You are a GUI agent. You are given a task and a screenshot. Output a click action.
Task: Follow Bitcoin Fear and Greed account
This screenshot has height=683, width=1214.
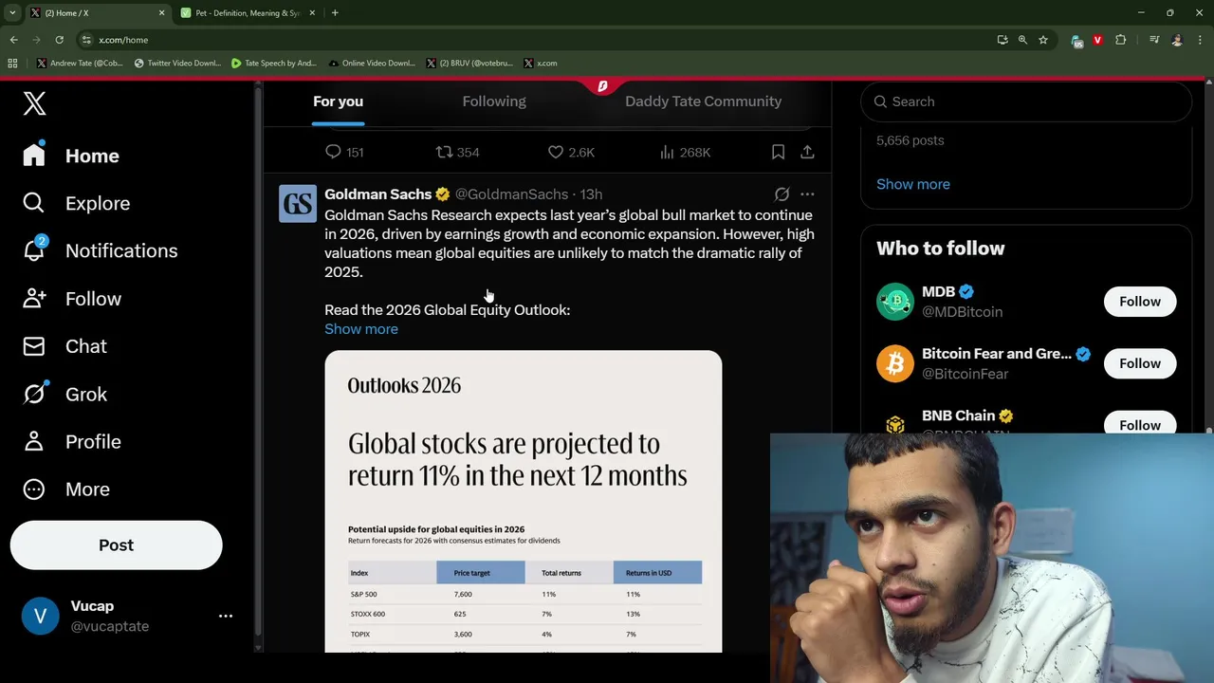pos(1140,363)
